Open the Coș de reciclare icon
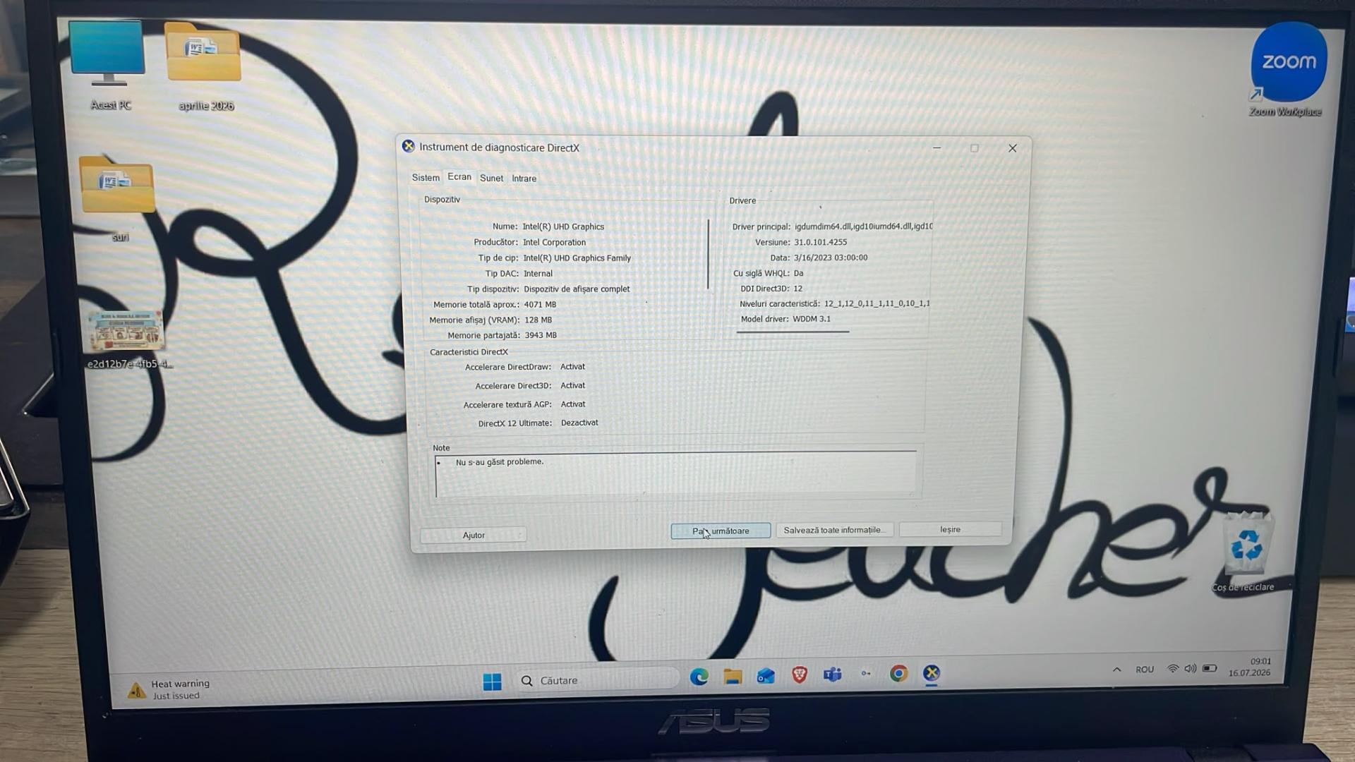1355x762 pixels. [x=1245, y=552]
